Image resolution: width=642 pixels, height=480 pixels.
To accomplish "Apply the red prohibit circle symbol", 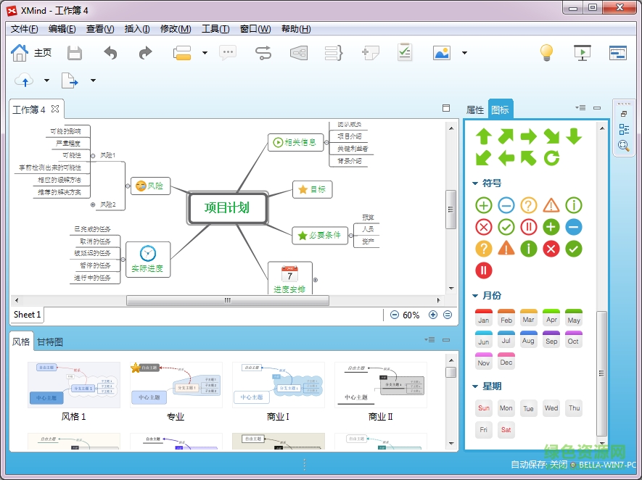I will [482, 227].
